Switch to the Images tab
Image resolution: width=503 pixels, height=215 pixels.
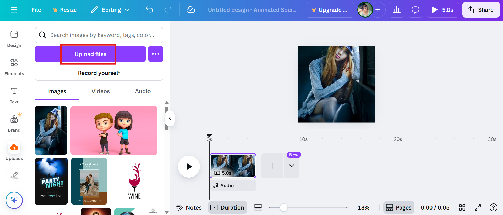[x=57, y=91]
